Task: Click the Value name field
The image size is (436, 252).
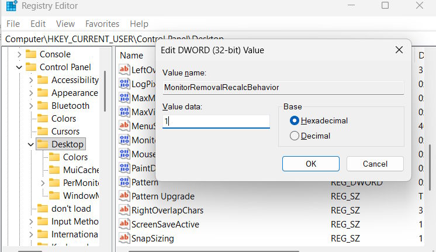Action: pos(283,87)
